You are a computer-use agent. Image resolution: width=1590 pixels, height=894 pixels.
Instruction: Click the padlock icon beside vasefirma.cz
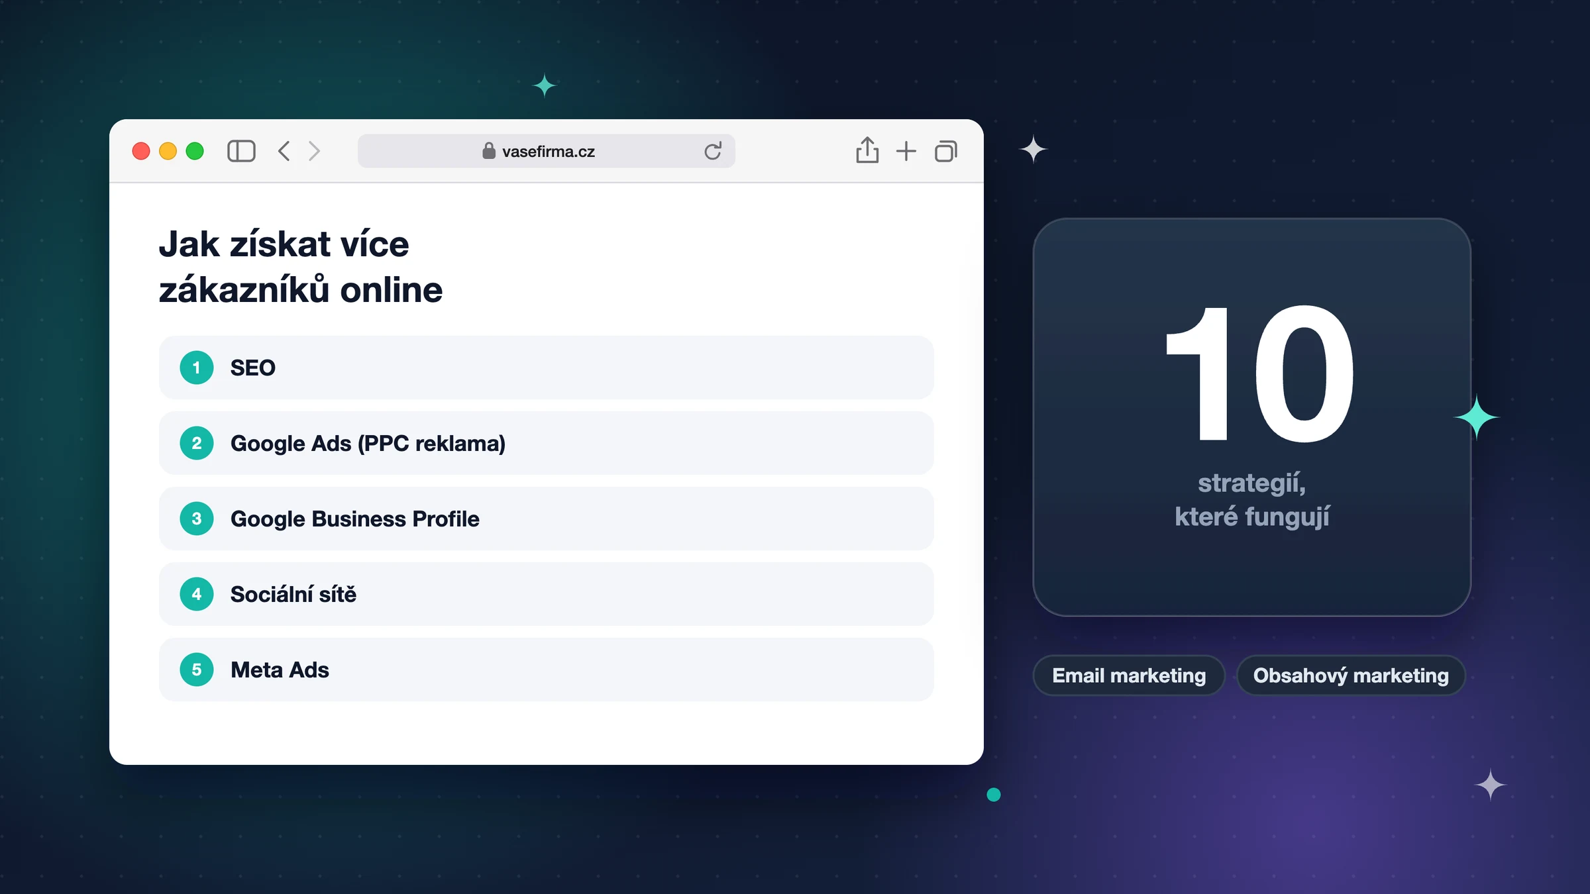pyautogui.click(x=489, y=150)
